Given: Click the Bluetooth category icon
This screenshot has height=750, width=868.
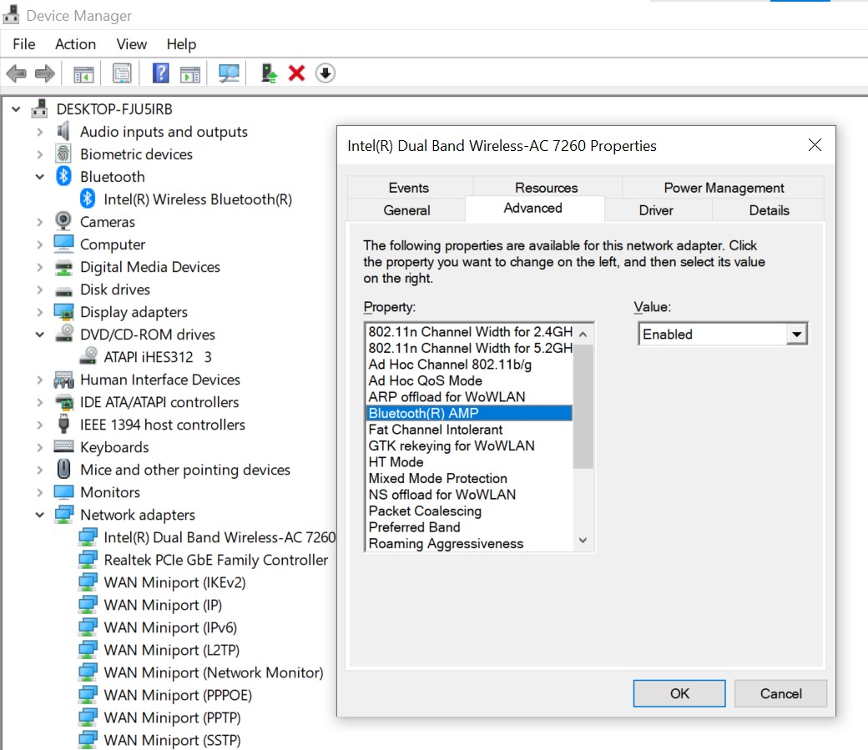Looking at the screenshot, I should tap(63, 176).
